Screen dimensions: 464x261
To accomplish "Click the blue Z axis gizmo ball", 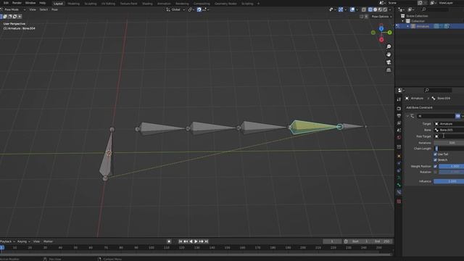I will (381, 28).
